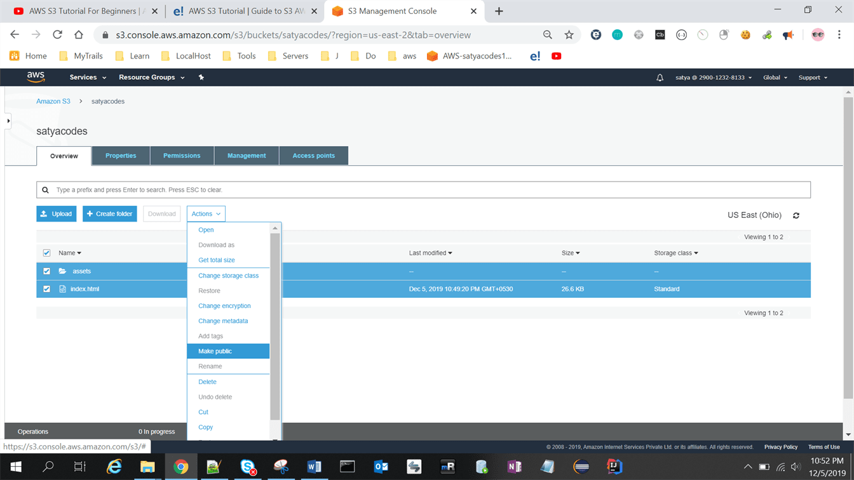Bookmark this page with the star icon
This screenshot has width=854, height=480.
(x=569, y=35)
